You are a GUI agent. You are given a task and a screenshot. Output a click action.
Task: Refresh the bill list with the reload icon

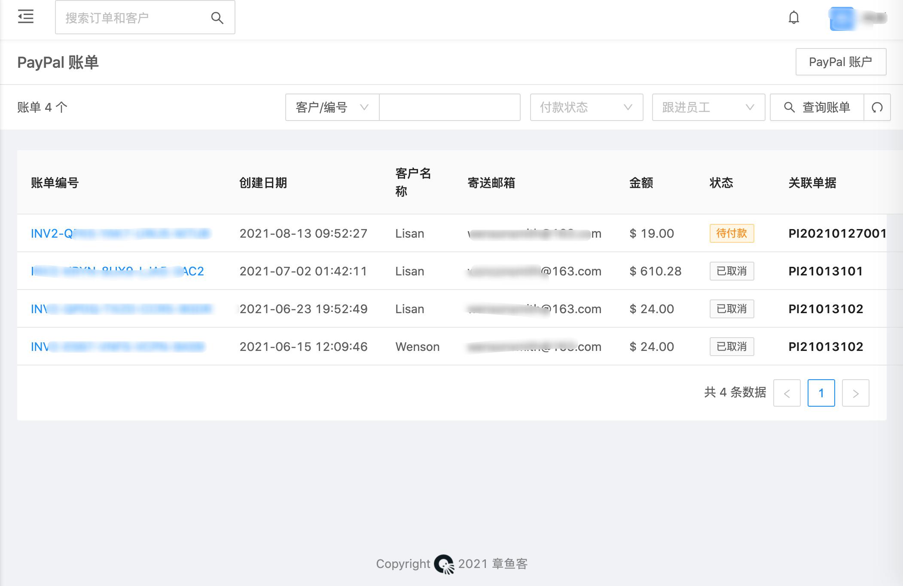point(877,107)
